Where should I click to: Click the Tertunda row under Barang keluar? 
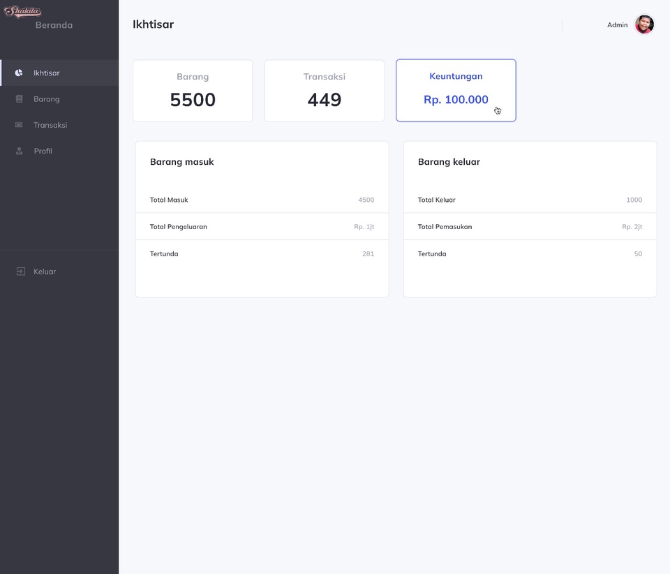point(529,253)
